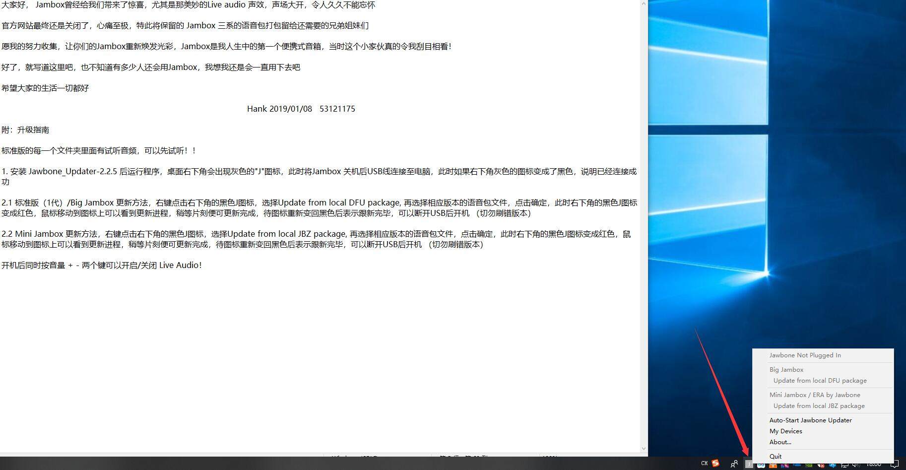Image resolution: width=906 pixels, height=470 pixels.
Task: Click the Big Jambox menu header
Action: pyautogui.click(x=786, y=370)
